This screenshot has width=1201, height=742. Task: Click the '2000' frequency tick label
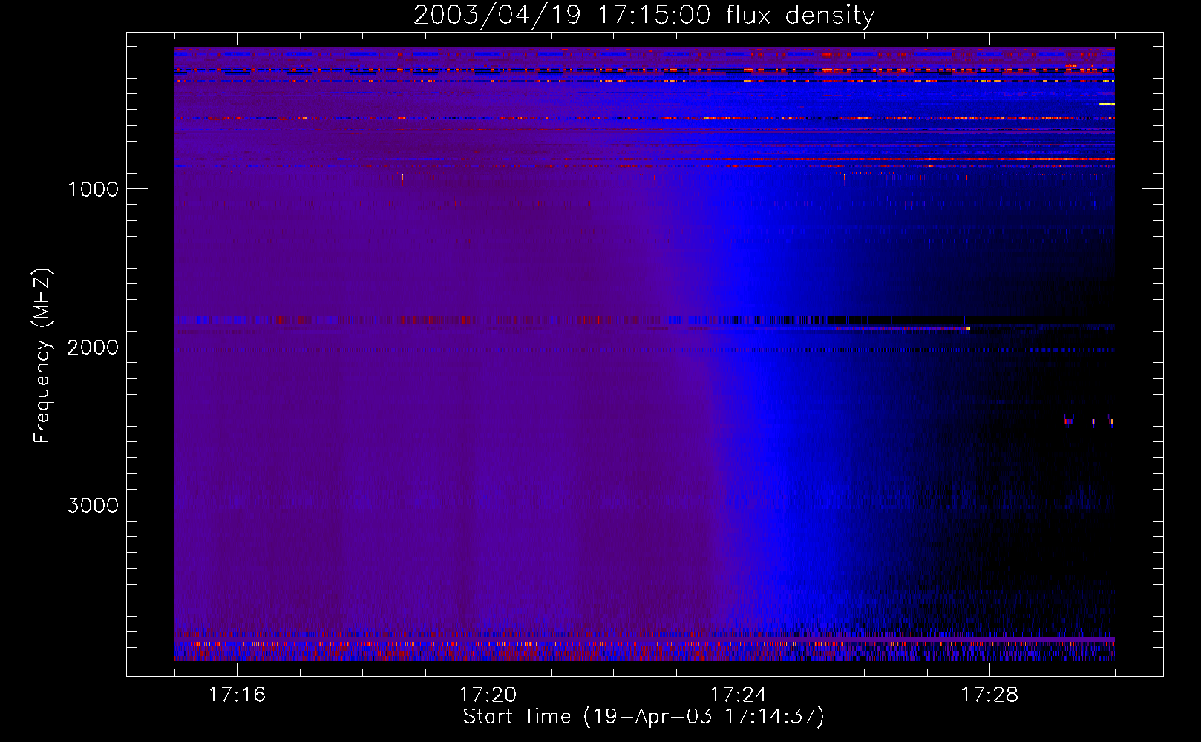click(x=93, y=347)
